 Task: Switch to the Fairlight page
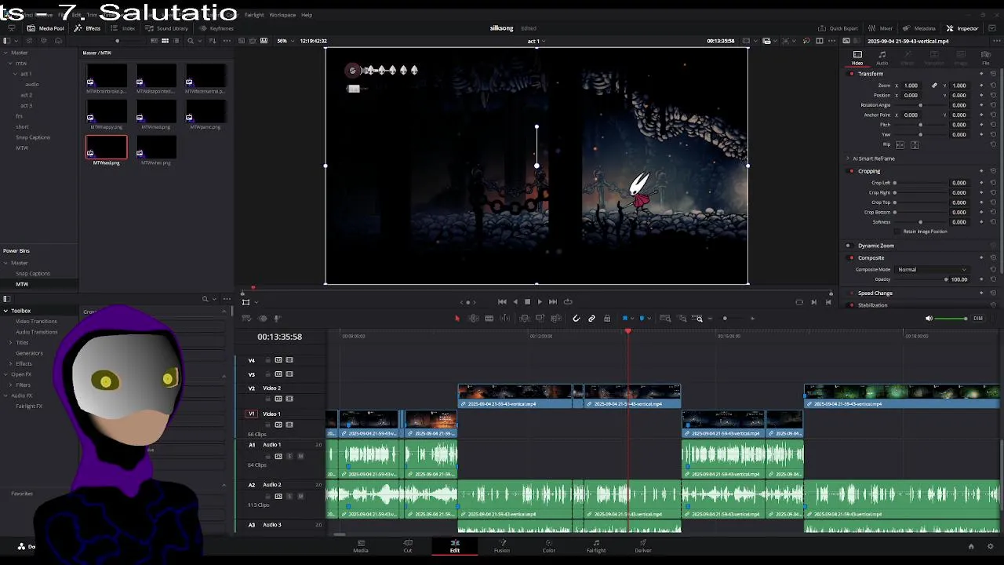[x=596, y=546]
